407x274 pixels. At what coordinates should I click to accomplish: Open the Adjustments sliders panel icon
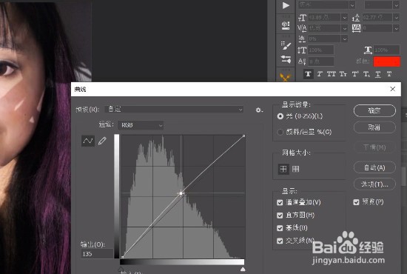click(x=286, y=59)
